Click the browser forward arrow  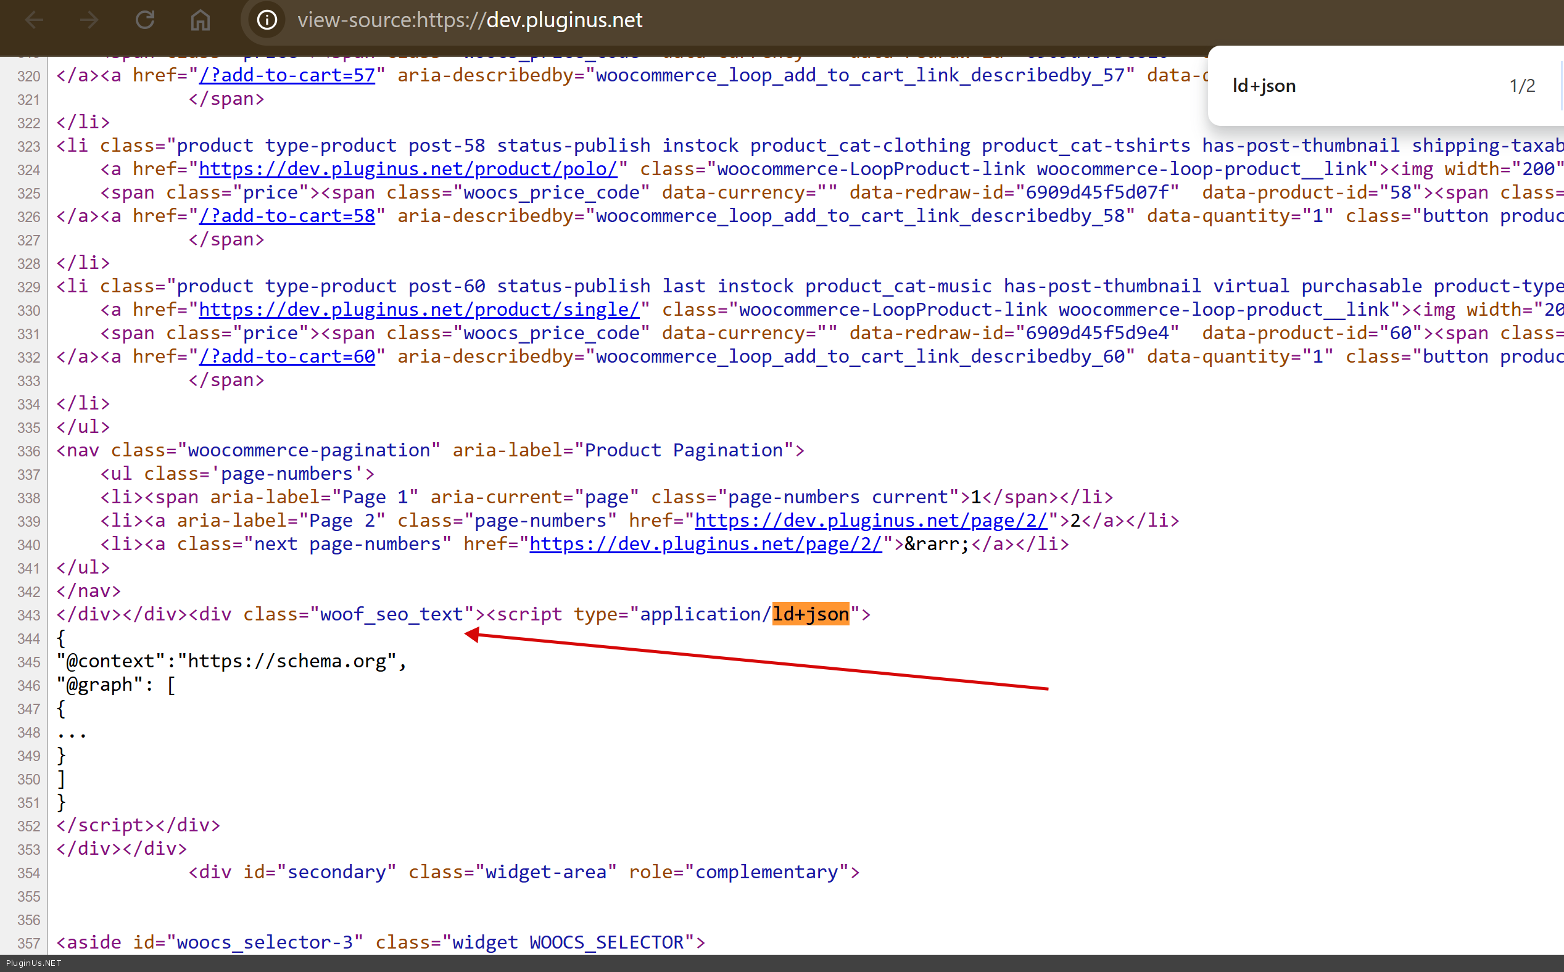tap(89, 20)
